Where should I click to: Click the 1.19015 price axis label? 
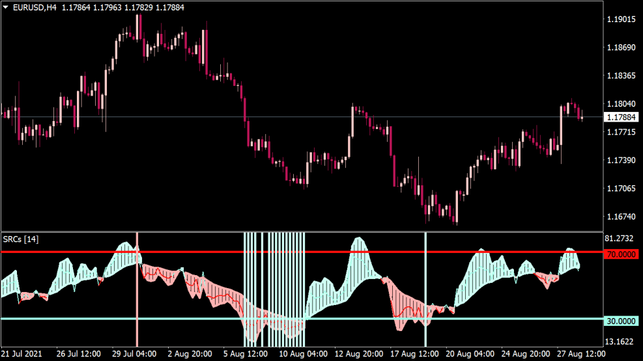(x=620, y=20)
